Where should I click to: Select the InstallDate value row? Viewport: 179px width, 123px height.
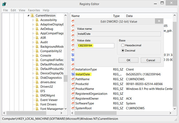point(122,74)
